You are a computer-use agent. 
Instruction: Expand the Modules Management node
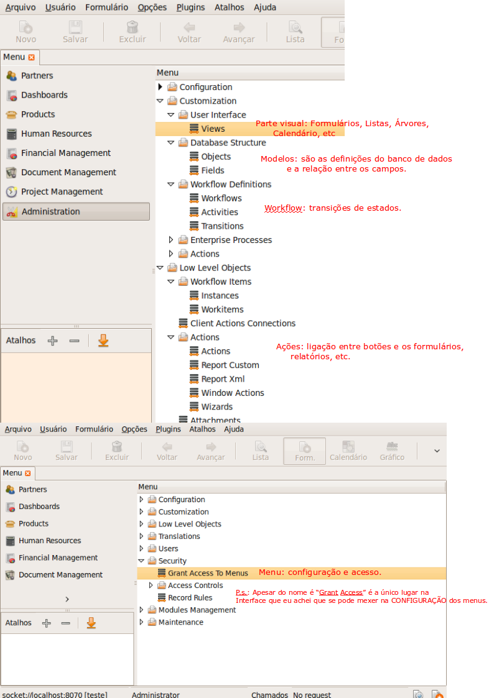pyautogui.click(x=142, y=610)
